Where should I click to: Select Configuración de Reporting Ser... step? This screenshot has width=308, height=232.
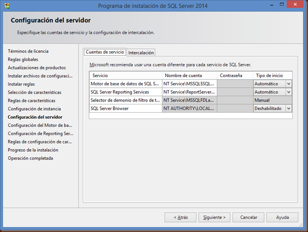tap(41, 134)
